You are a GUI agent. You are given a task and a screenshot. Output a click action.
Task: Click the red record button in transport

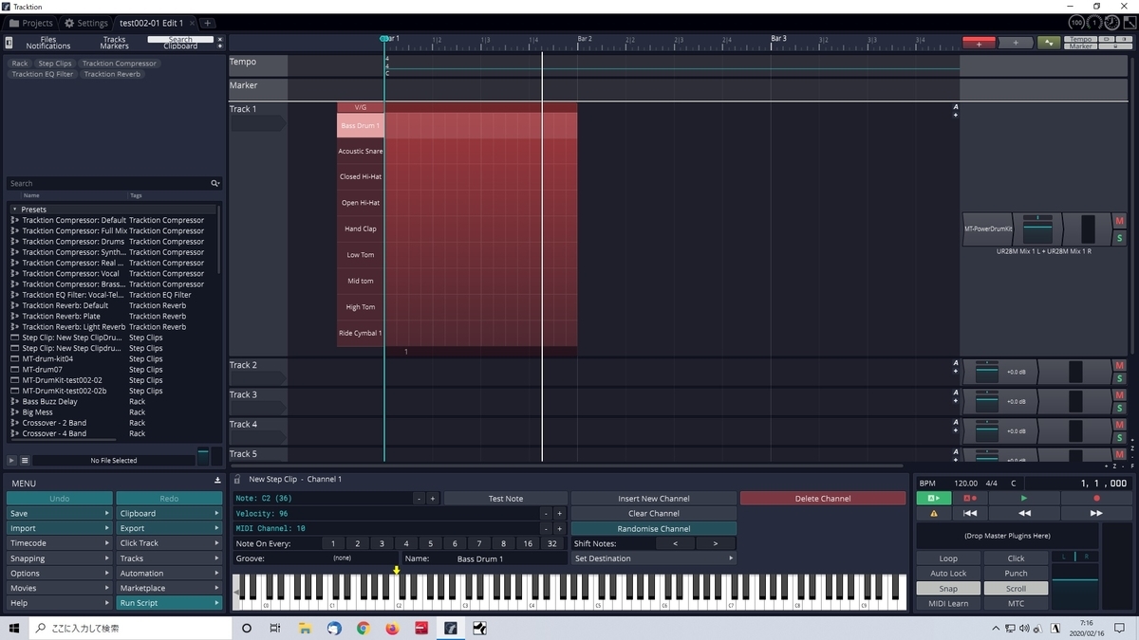coord(1097,498)
